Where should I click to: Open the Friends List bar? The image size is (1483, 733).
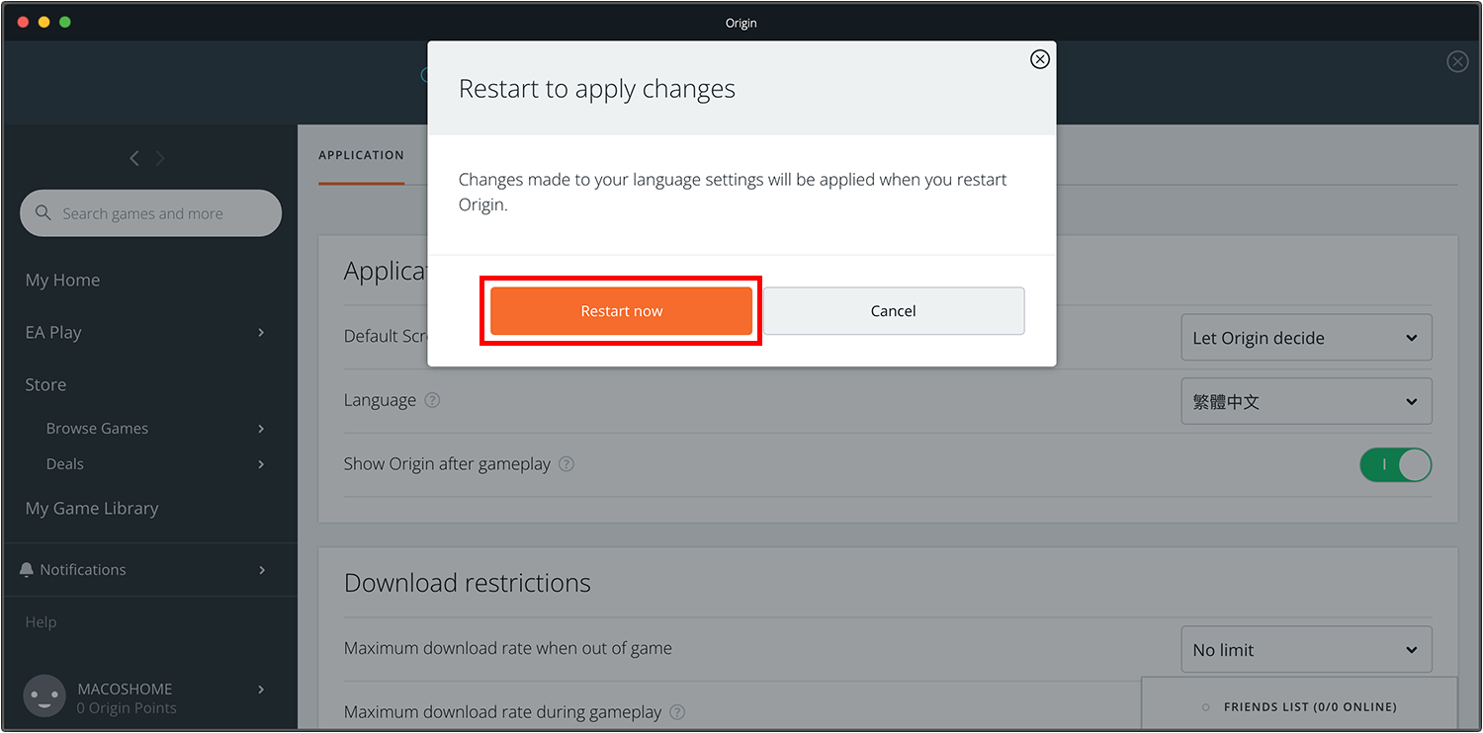(x=1299, y=705)
